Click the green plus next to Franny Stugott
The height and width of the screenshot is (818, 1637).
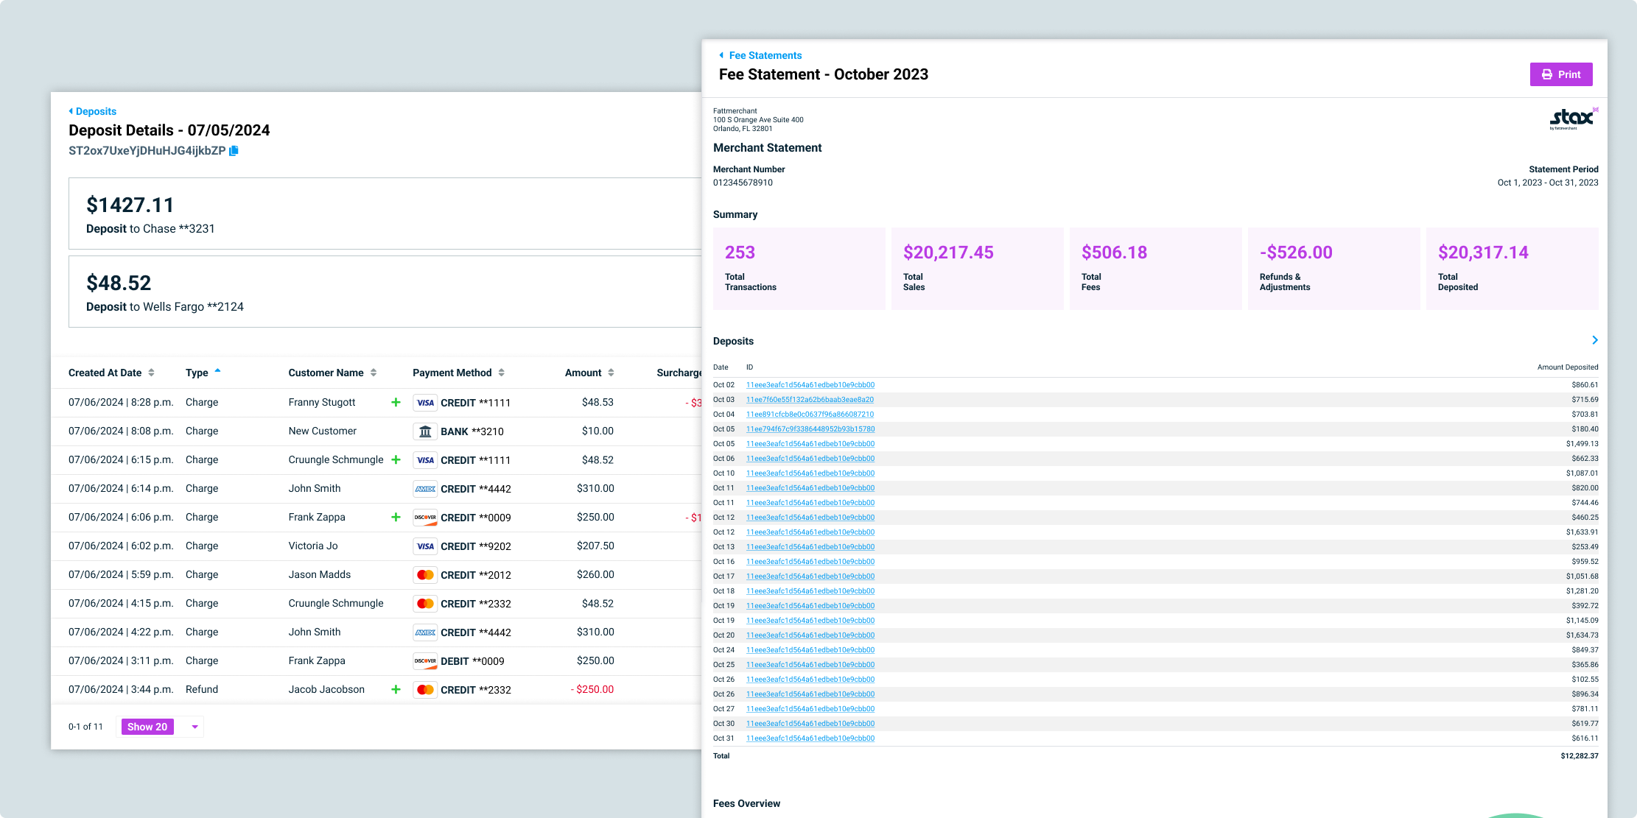coord(396,402)
